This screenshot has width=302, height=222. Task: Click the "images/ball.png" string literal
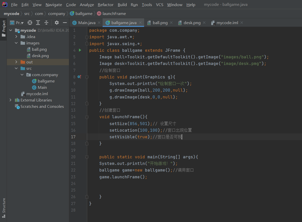242,57
